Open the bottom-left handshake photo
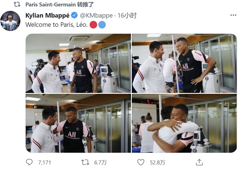244x170 pixels. tap(78, 123)
